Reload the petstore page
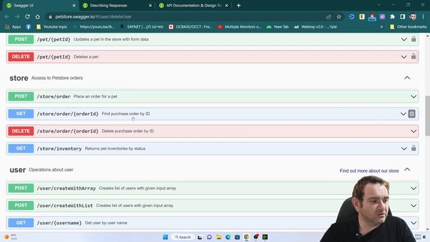Image resolution: width=430 pixels, height=242 pixels. coord(28,17)
